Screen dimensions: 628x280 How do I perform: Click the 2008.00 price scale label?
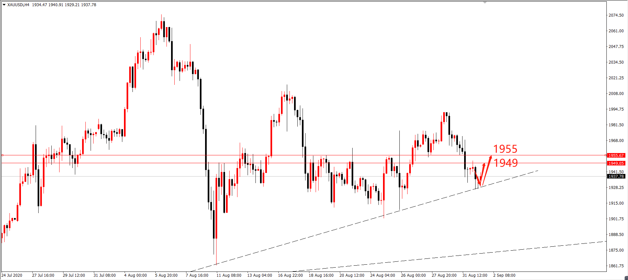click(616, 94)
